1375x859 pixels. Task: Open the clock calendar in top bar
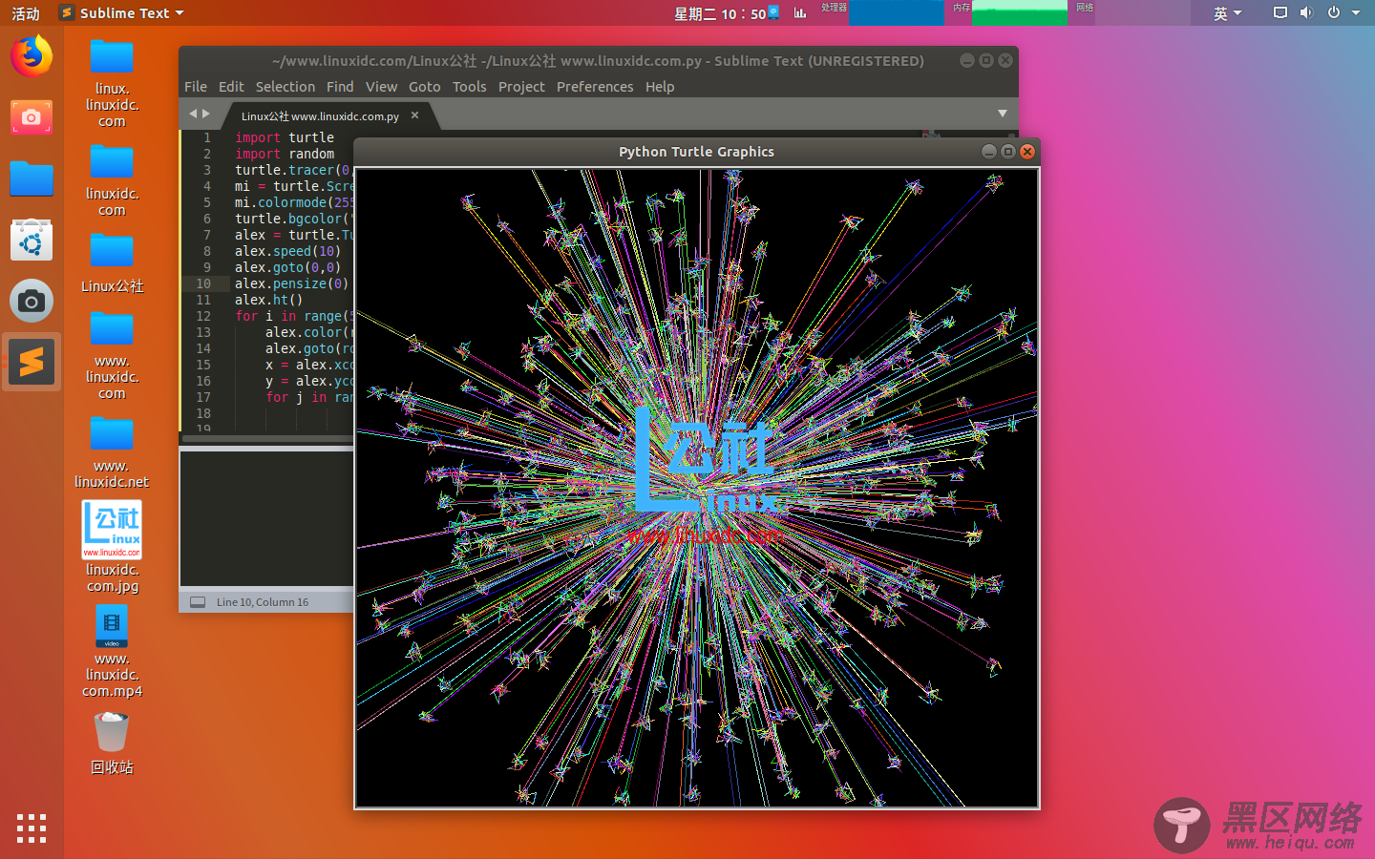point(719,13)
